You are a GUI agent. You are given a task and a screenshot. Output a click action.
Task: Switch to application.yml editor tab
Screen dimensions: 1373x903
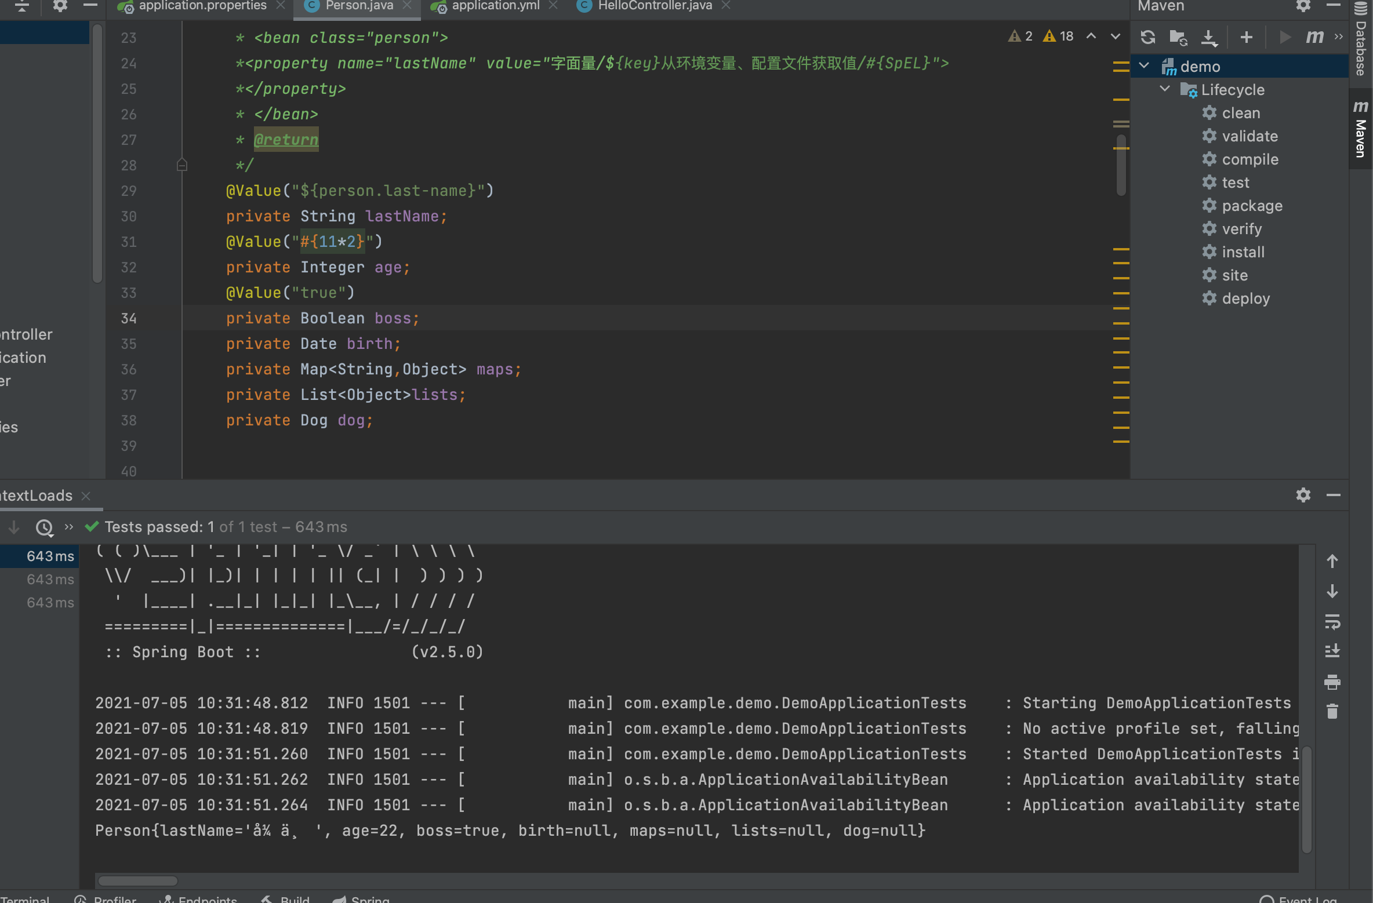(495, 6)
